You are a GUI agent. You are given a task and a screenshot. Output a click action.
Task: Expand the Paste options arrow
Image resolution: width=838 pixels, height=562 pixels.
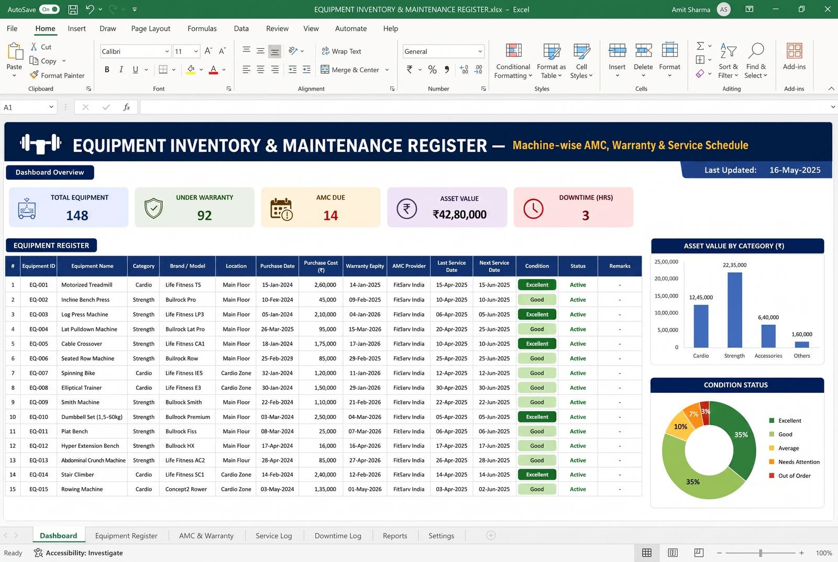point(14,76)
